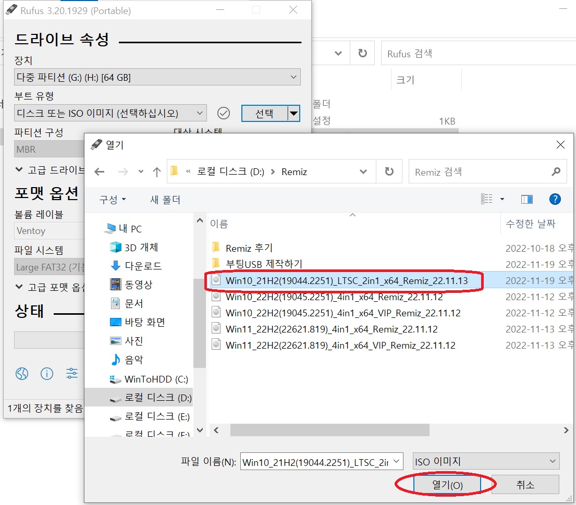Click the Rufus language globe icon
The height and width of the screenshot is (505, 576).
pos(22,374)
